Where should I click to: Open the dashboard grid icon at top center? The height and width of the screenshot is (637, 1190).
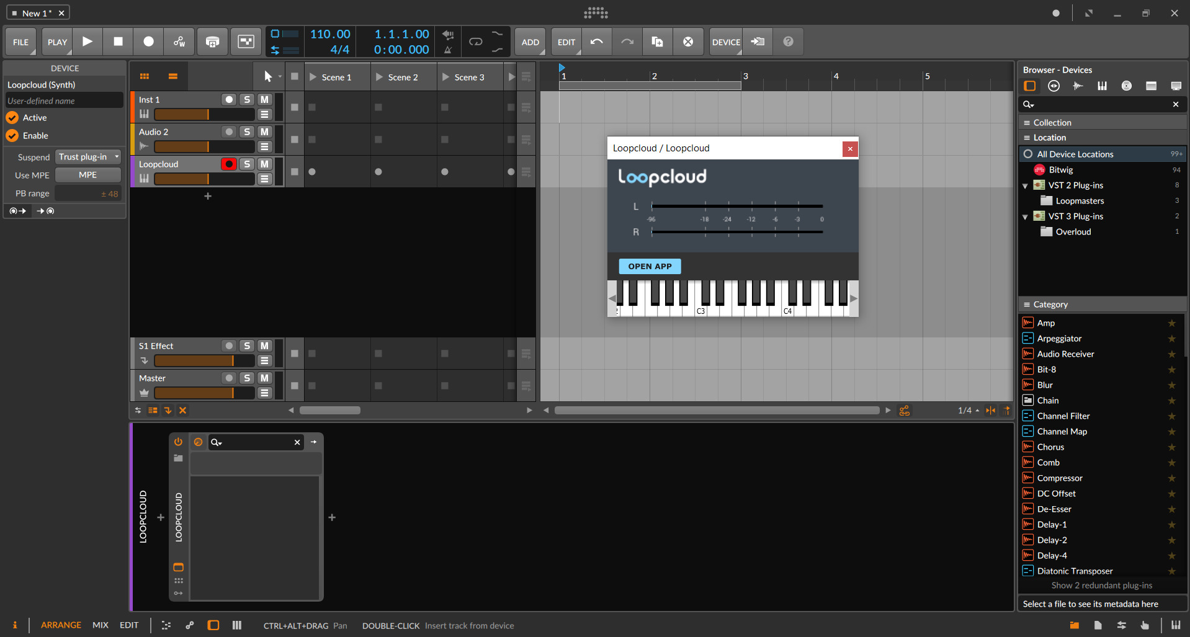click(596, 13)
